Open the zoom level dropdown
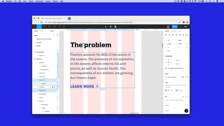The width and height of the screenshot is (224, 126). click(186, 27)
